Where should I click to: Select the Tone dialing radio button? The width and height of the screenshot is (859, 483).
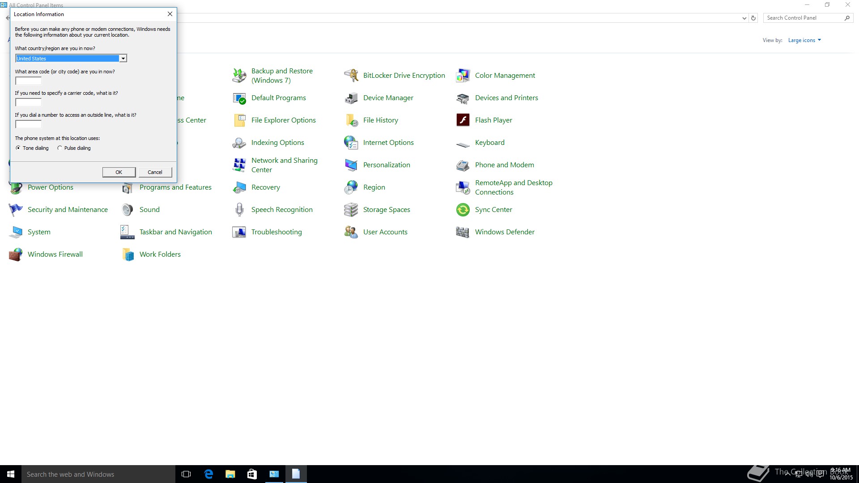(x=18, y=148)
